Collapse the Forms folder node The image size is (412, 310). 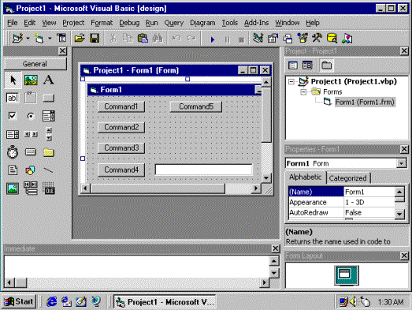click(303, 92)
